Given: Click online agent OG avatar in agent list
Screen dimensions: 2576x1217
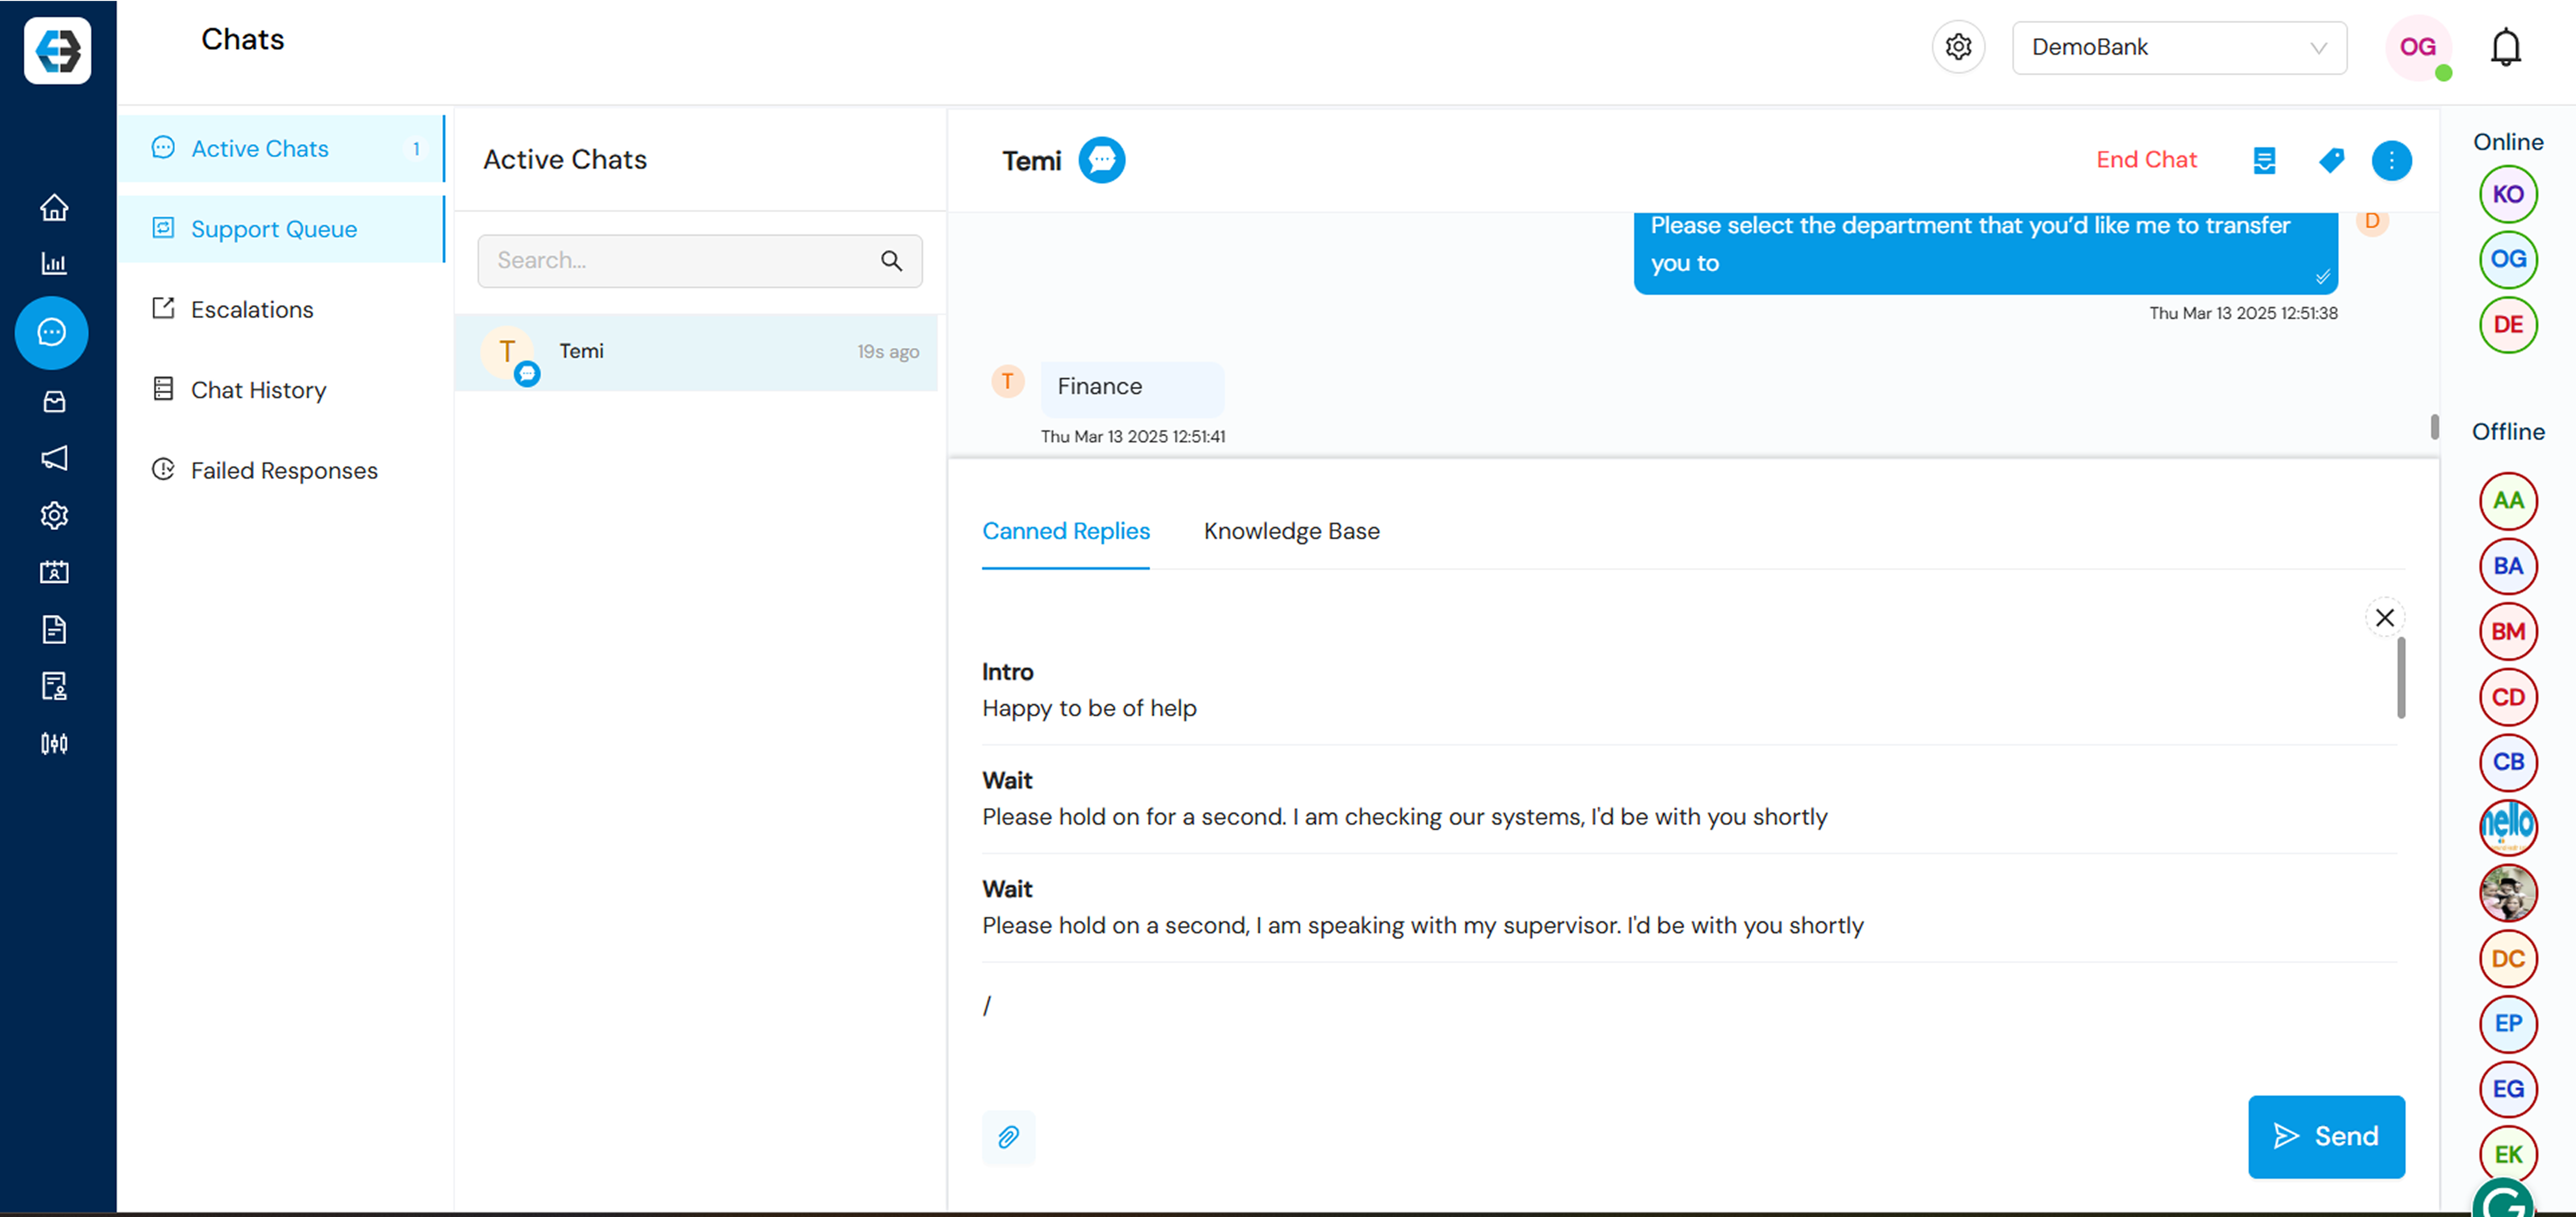Looking at the screenshot, I should [x=2508, y=260].
